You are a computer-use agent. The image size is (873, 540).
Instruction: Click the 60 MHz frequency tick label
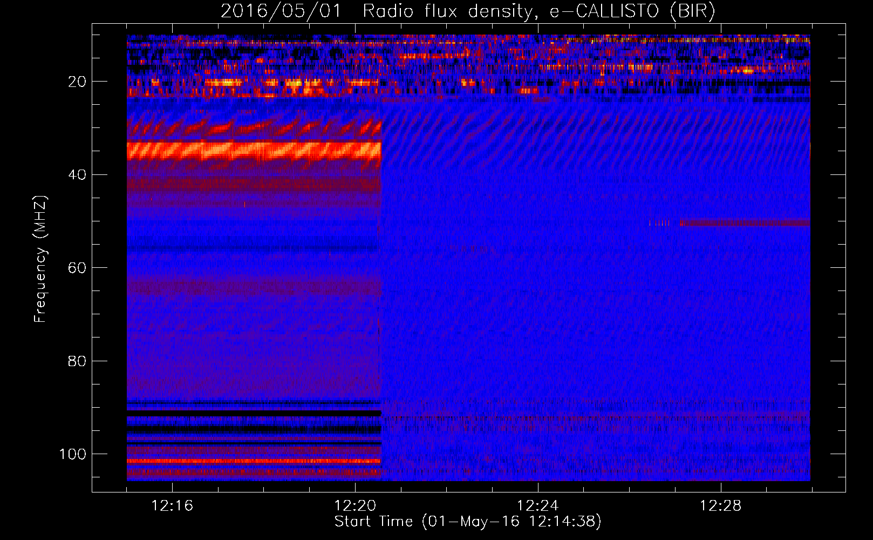77,268
